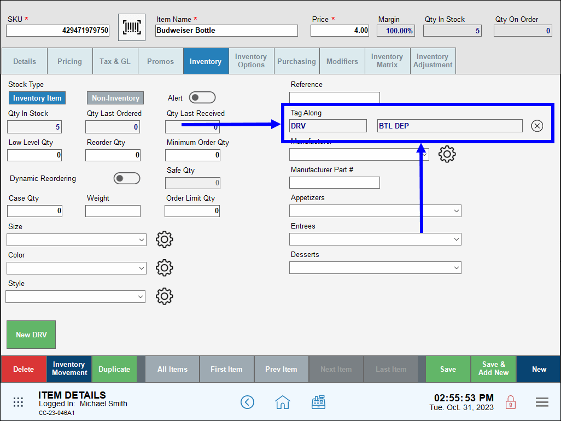Click the barcode scan icon beside SKU
This screenshot has height=421, width=561.
(x=131, y=27)
